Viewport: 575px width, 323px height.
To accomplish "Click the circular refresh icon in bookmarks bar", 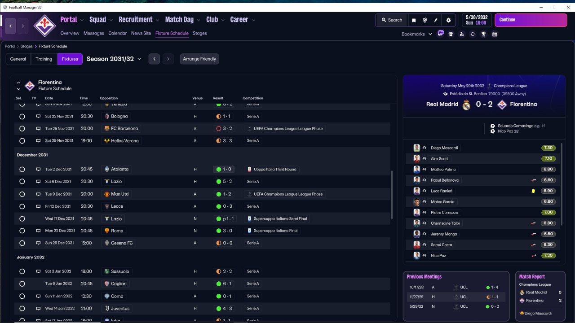I will (x=473, y=34).
